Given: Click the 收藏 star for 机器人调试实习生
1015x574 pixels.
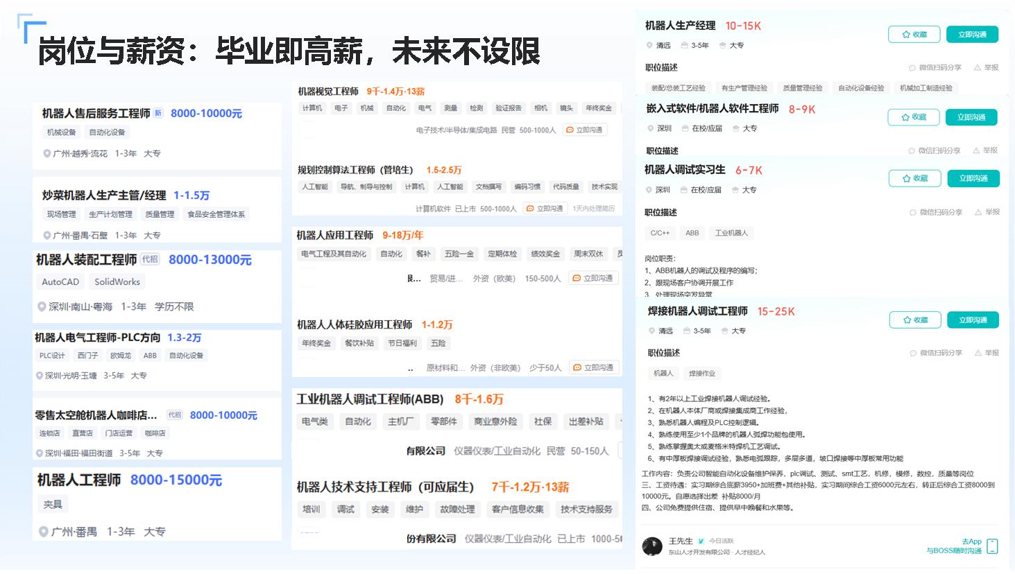Looking at the screenshot, I should tap(907, 179).
